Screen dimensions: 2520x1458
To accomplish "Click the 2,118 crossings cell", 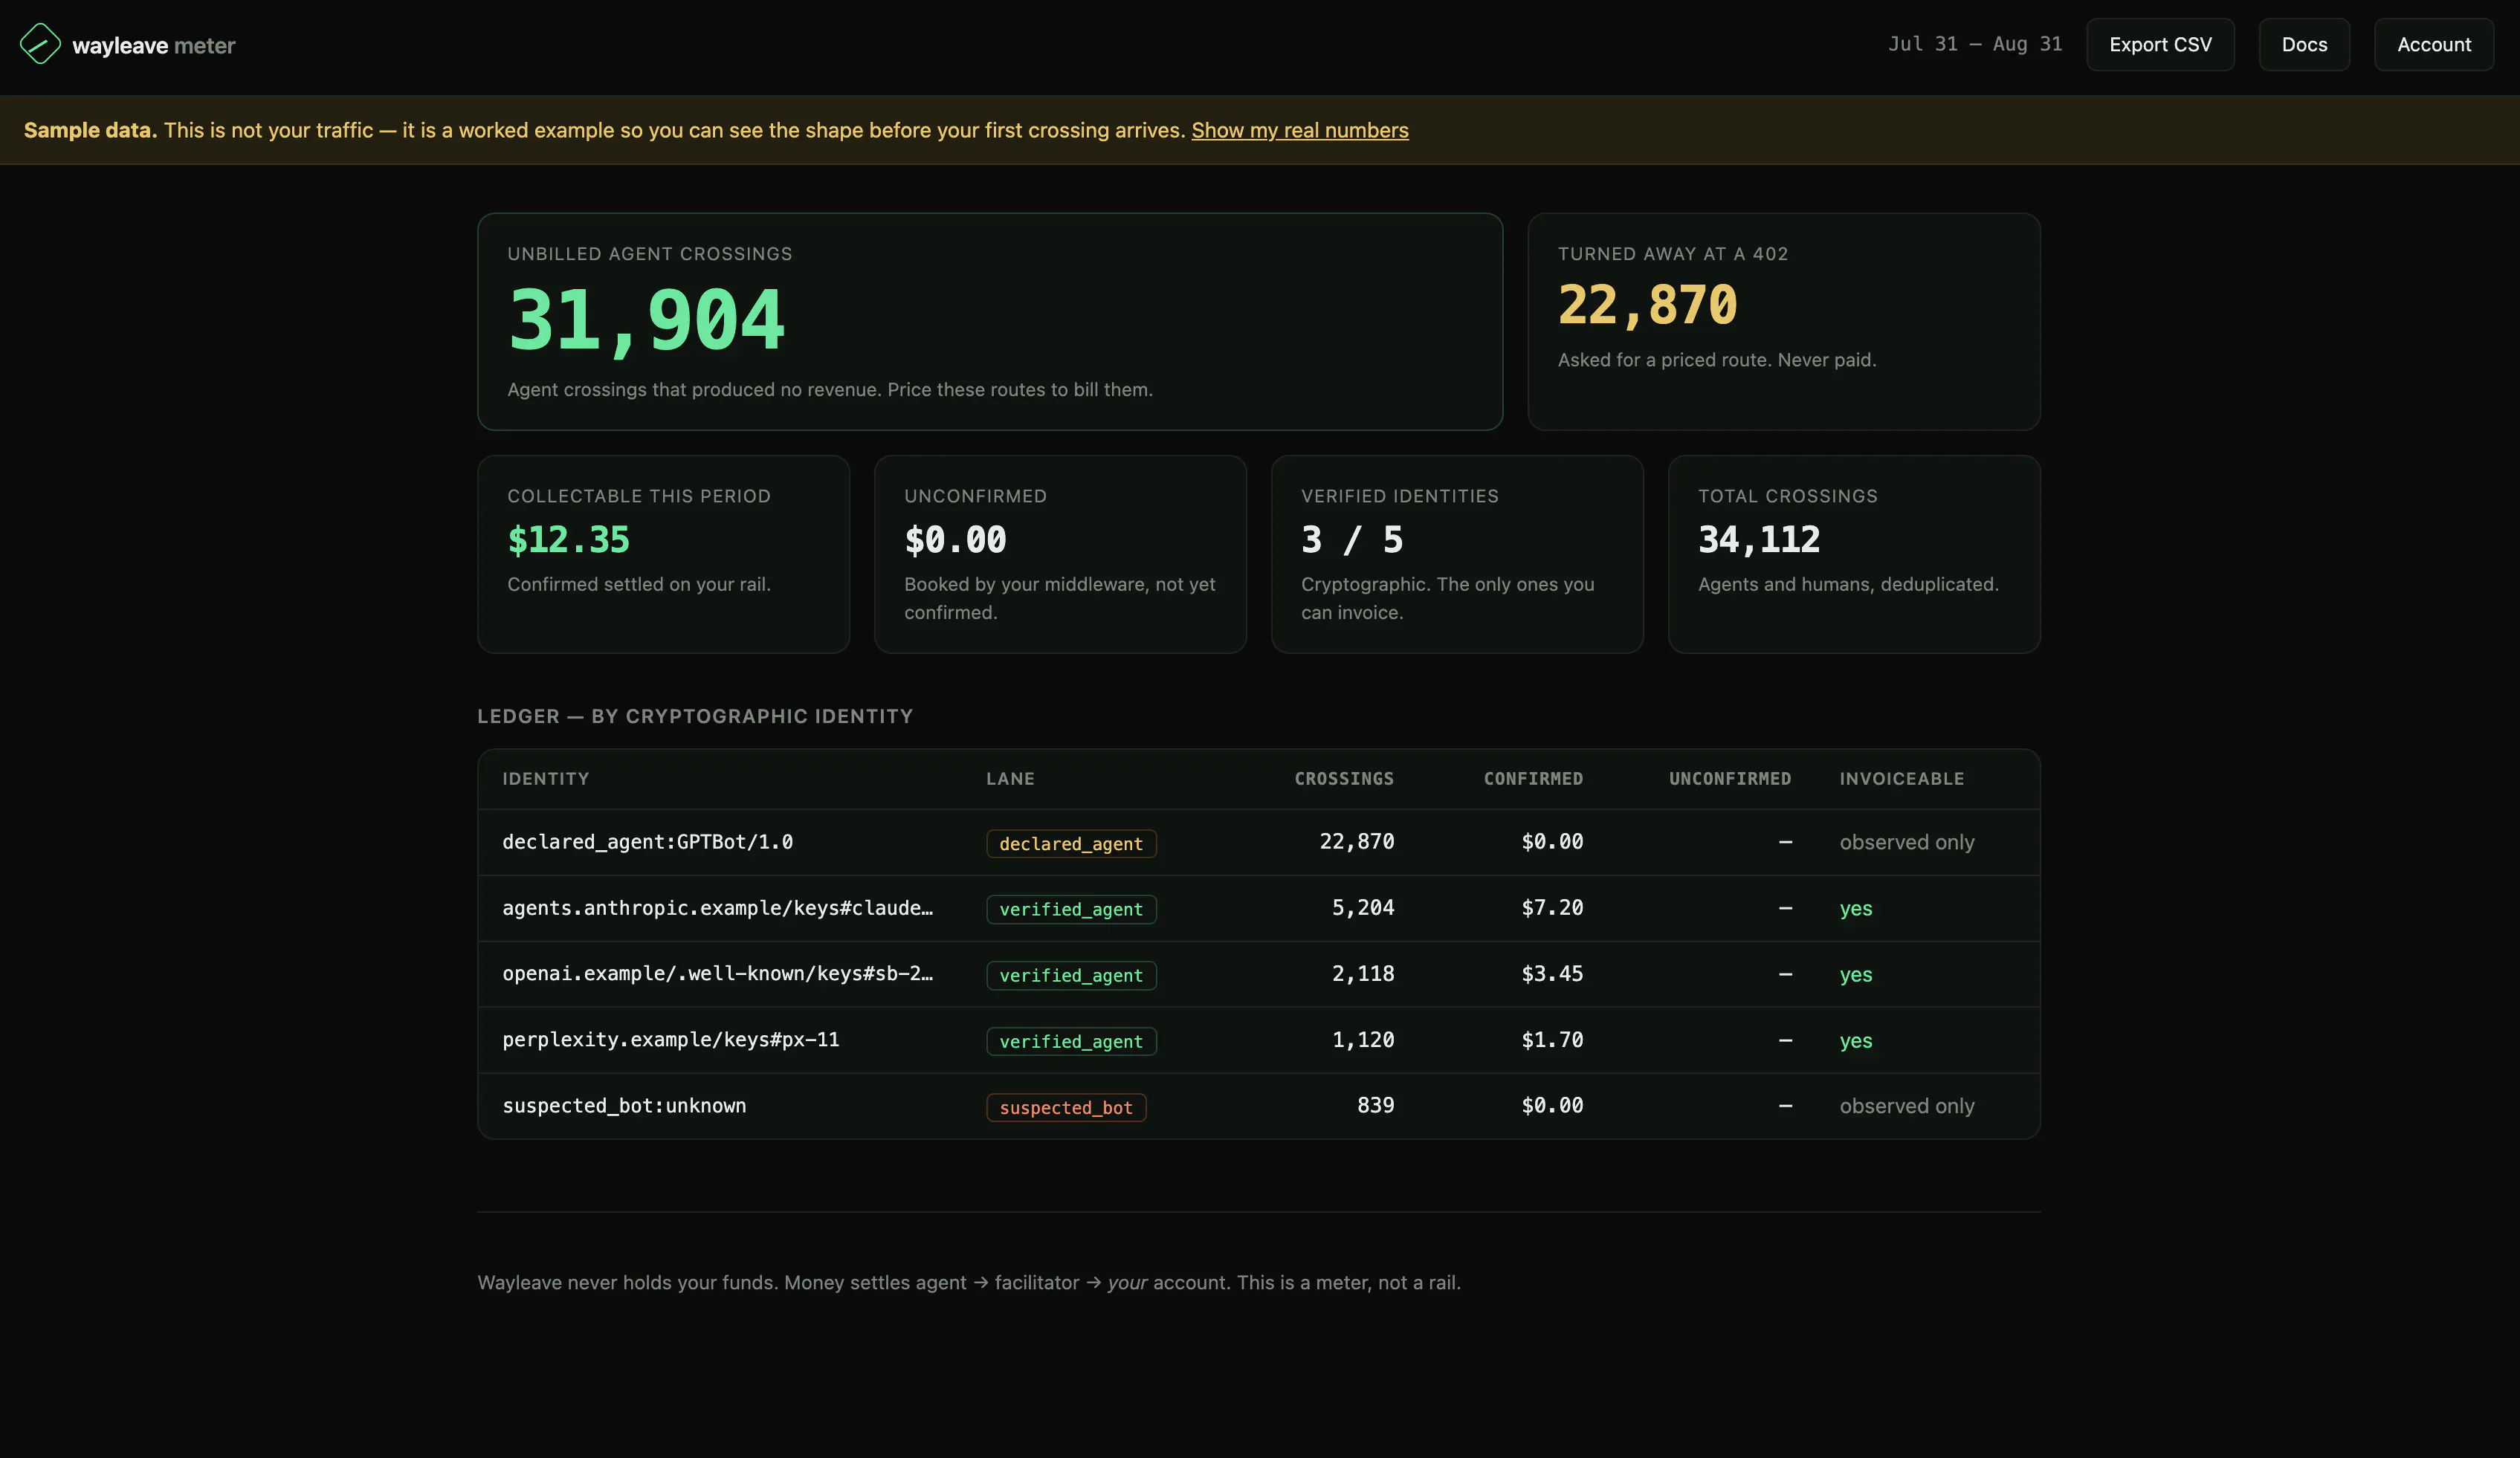I will pos(1363,974).
